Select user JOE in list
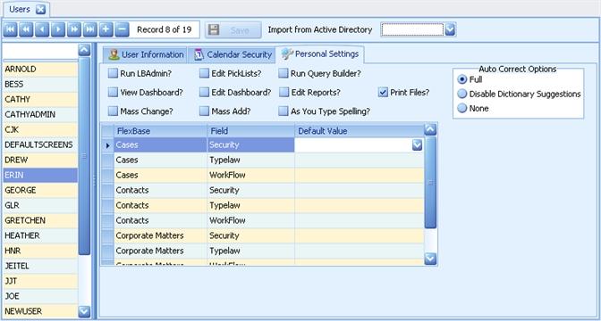The width and height of the screenshot is (601, 321). coord(40,296)
